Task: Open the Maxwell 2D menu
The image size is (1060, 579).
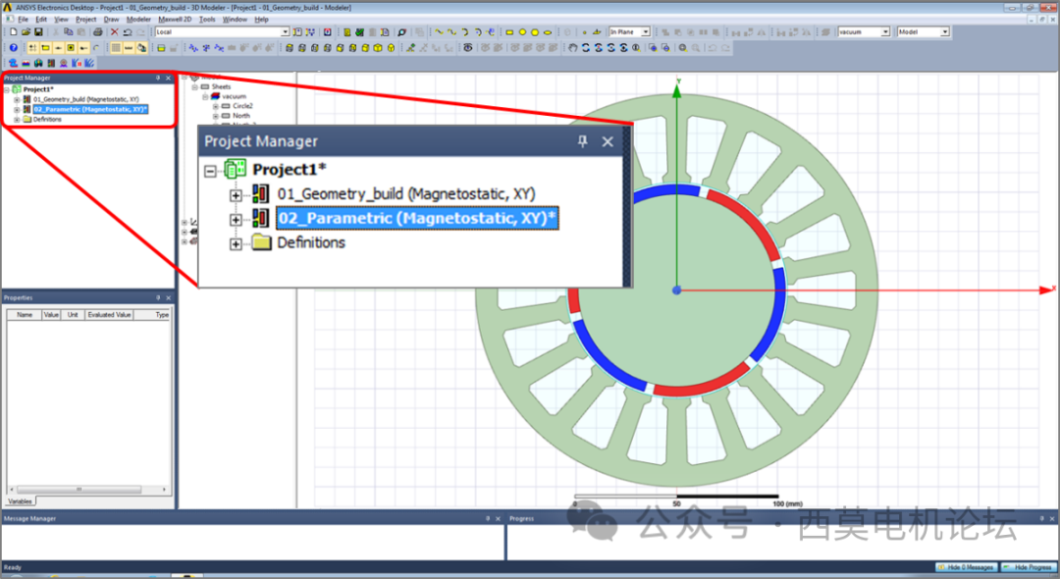Action: [x=175, y=19]
